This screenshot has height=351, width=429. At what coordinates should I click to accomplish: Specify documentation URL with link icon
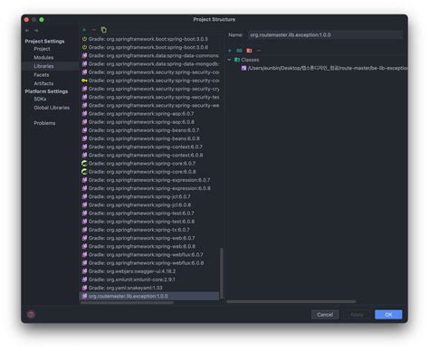coord(240,51)
